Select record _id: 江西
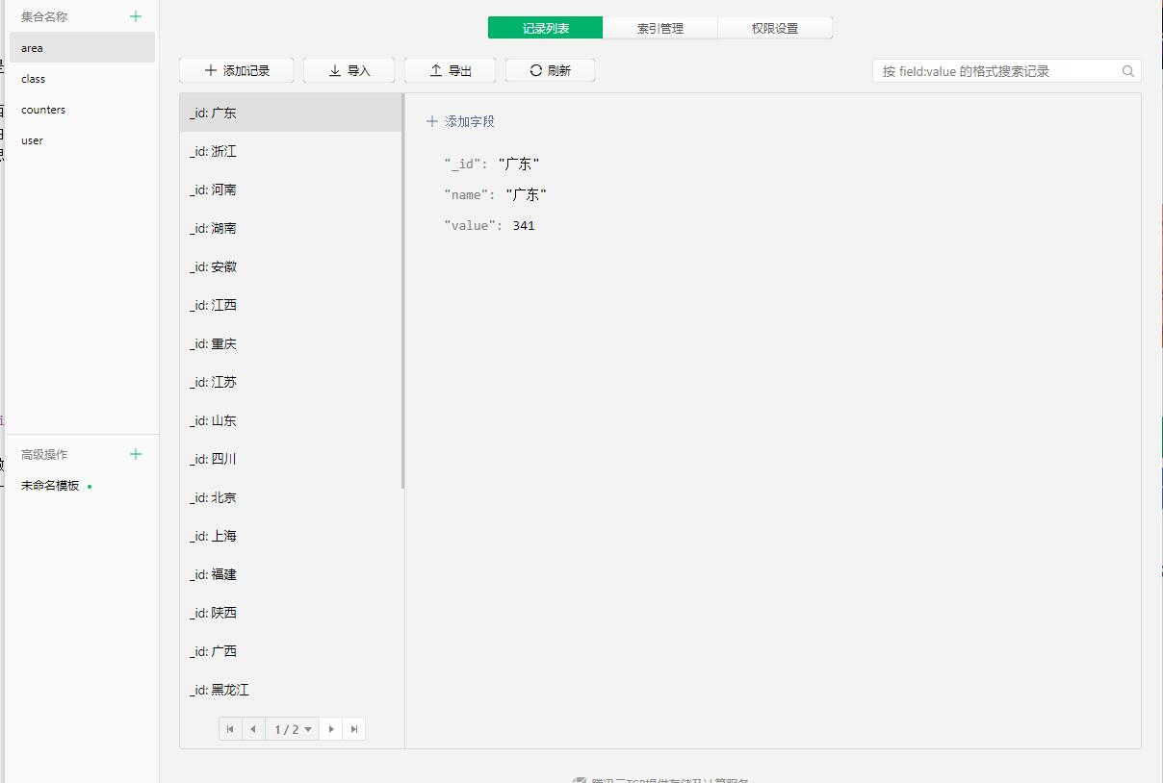 (290, 305)
